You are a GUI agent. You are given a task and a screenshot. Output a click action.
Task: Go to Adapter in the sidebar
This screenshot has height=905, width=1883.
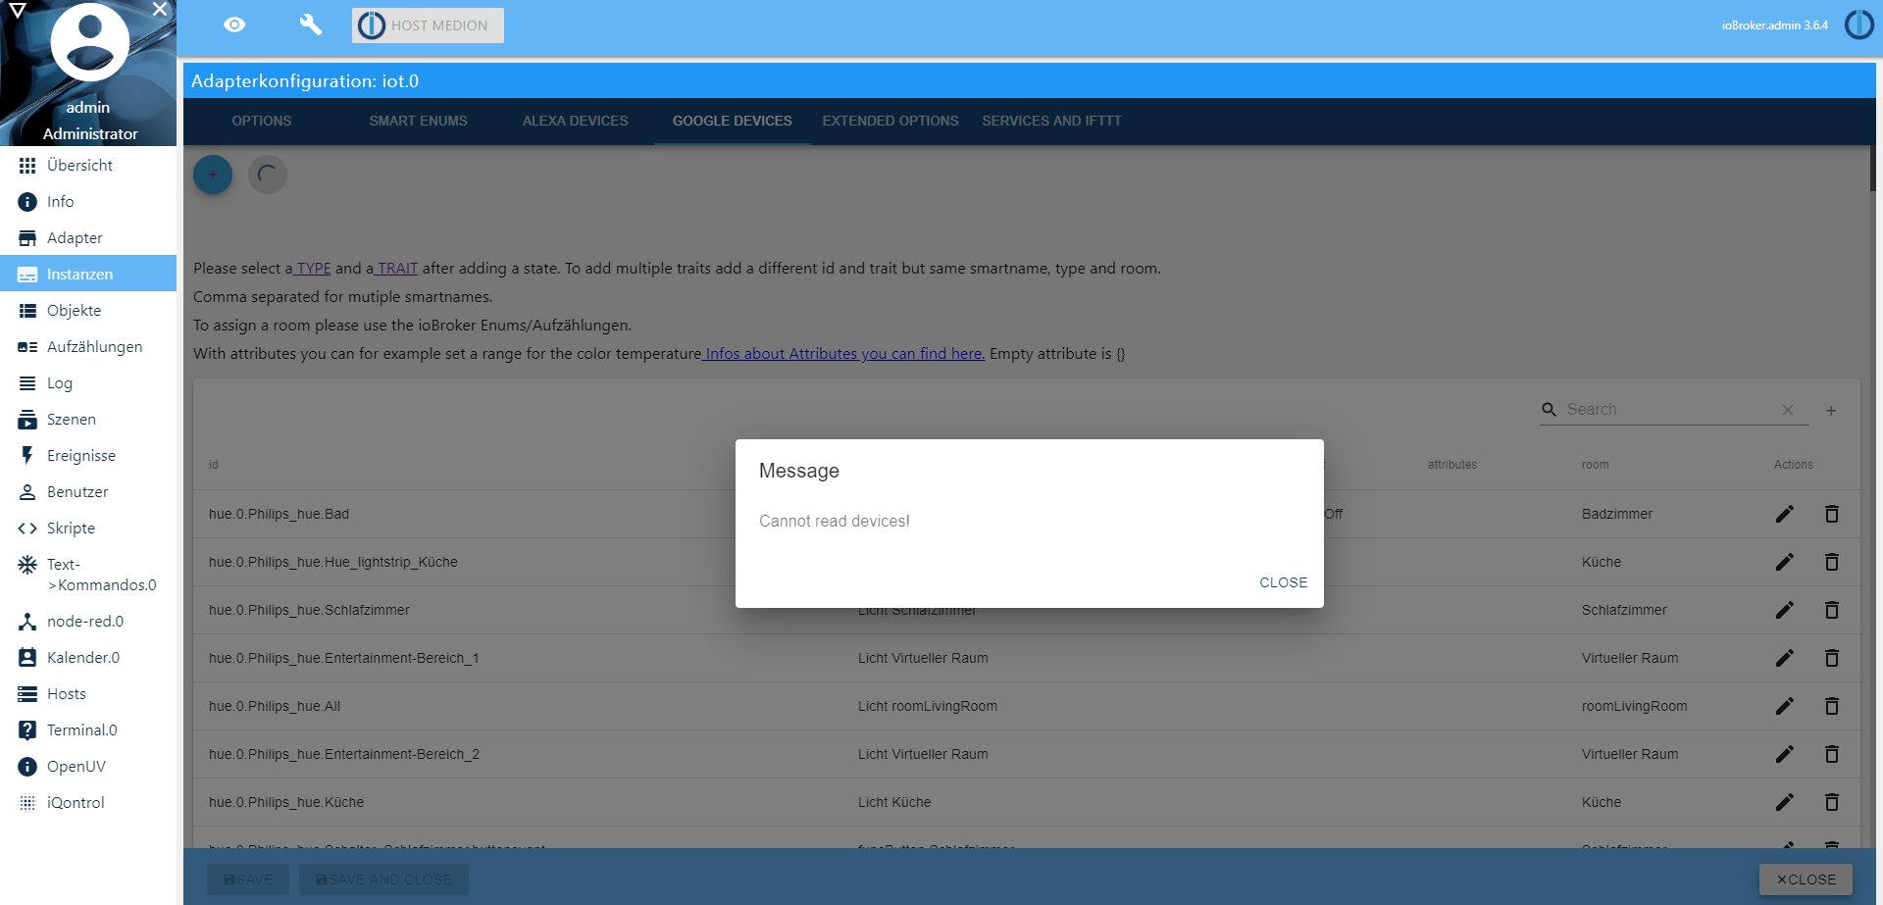coord(88,237)
